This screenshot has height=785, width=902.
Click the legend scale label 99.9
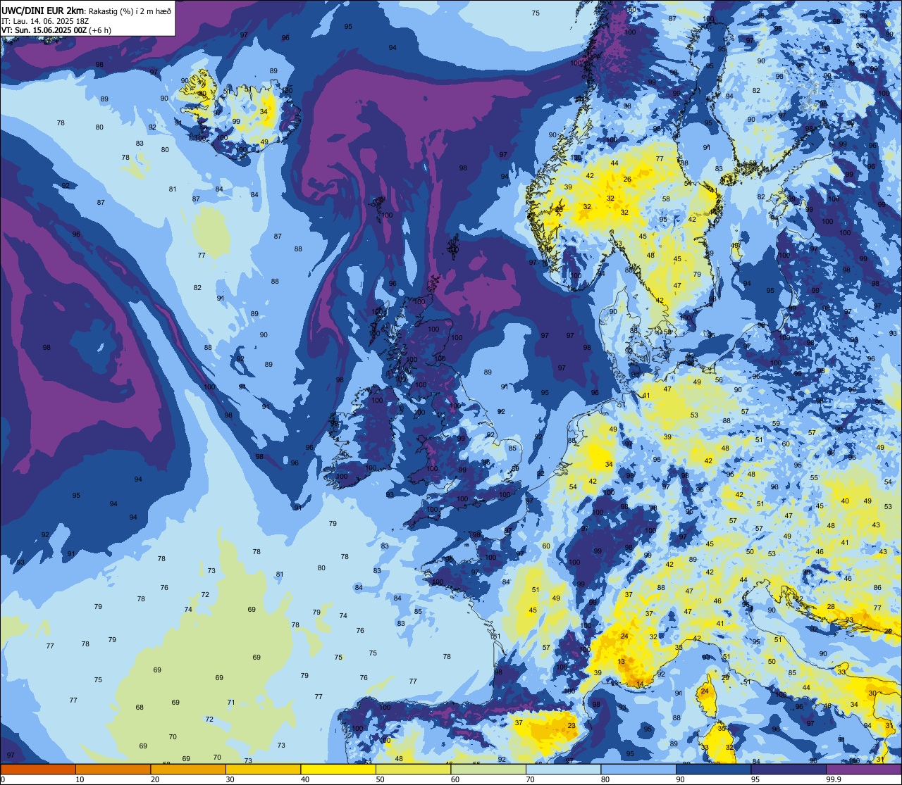point(834,779)
